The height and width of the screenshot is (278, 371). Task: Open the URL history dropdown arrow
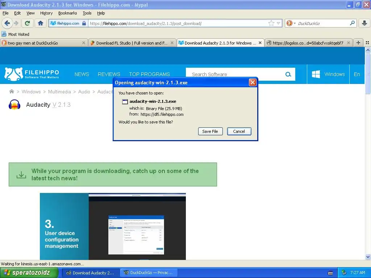tap(279, 23)
